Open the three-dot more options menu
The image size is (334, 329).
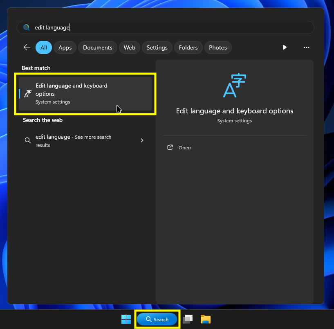tap(307, 47)
